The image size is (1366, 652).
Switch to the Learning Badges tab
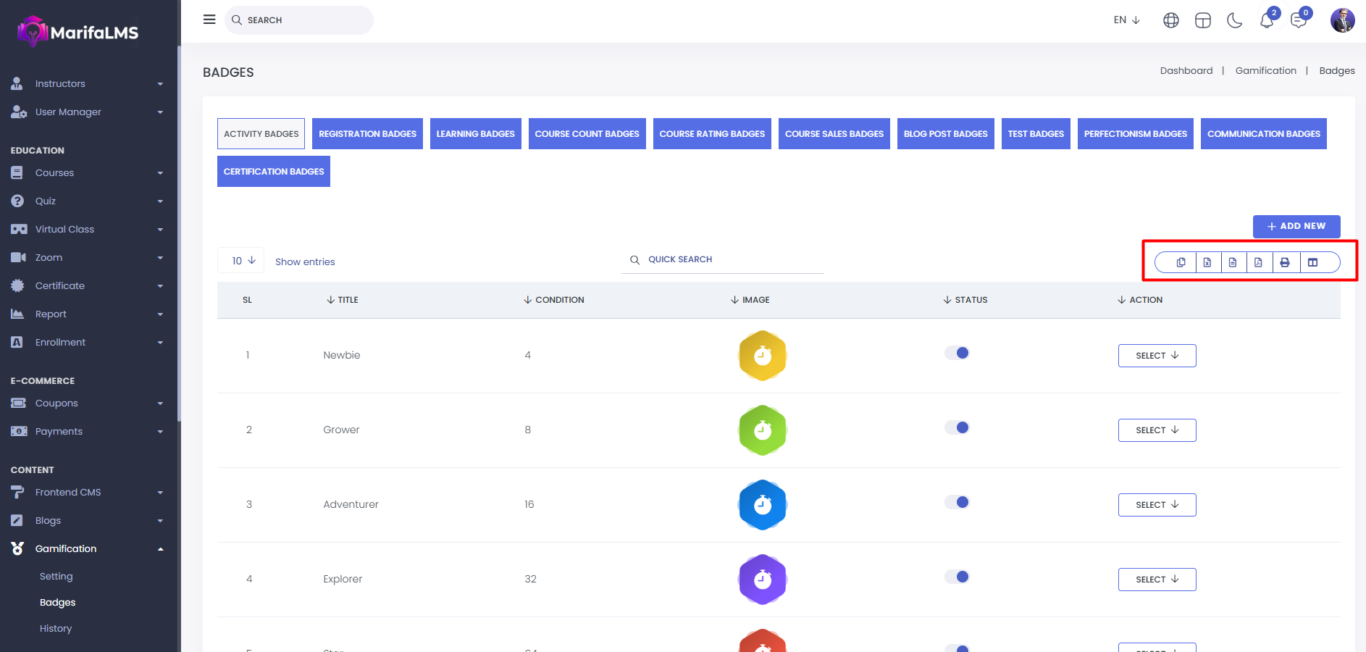click(x=475, y=134)
